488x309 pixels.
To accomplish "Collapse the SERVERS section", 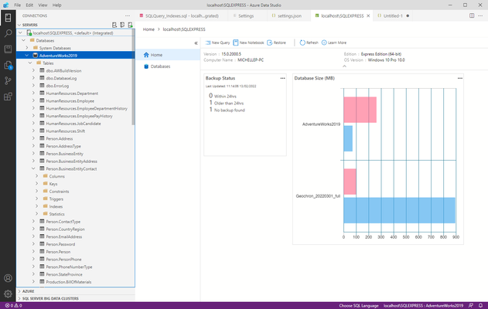I will [19, 25].
